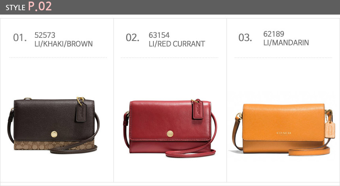
Task: Click the COACH logo embossed on orange bag
Action: 284,133
